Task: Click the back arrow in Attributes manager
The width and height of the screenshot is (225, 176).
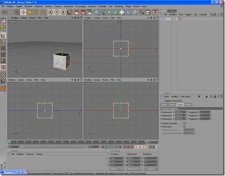Action: click(x=199, y=96)
